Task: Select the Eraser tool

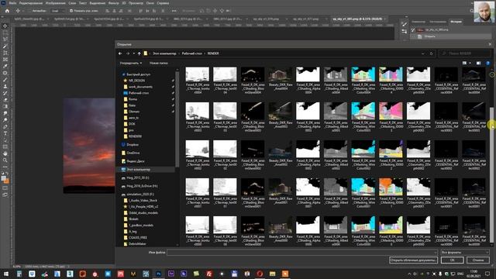Action: (5, 100)
